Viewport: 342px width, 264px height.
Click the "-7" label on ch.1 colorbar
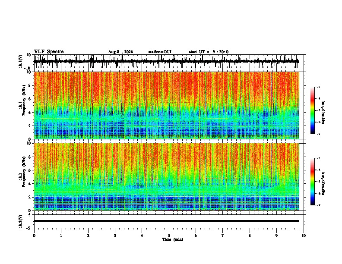319,134
